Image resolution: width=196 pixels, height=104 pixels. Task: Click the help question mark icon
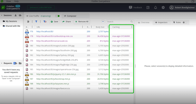click(148, 7)
